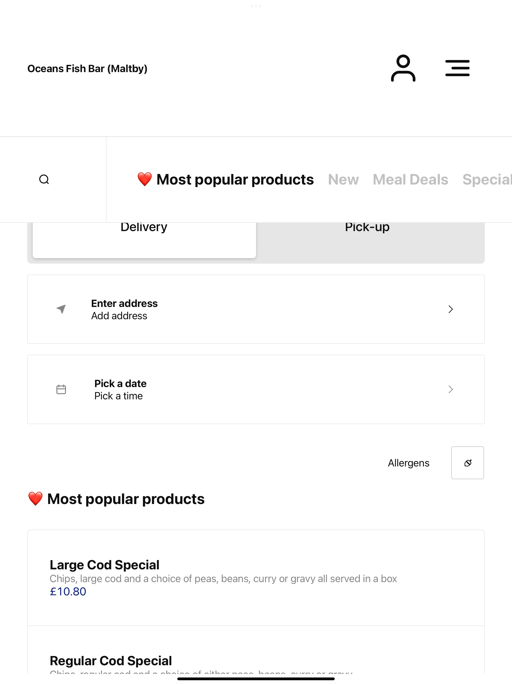Select the Most popular products tab
Screen dimensions: 512x684
coord(225,179)
